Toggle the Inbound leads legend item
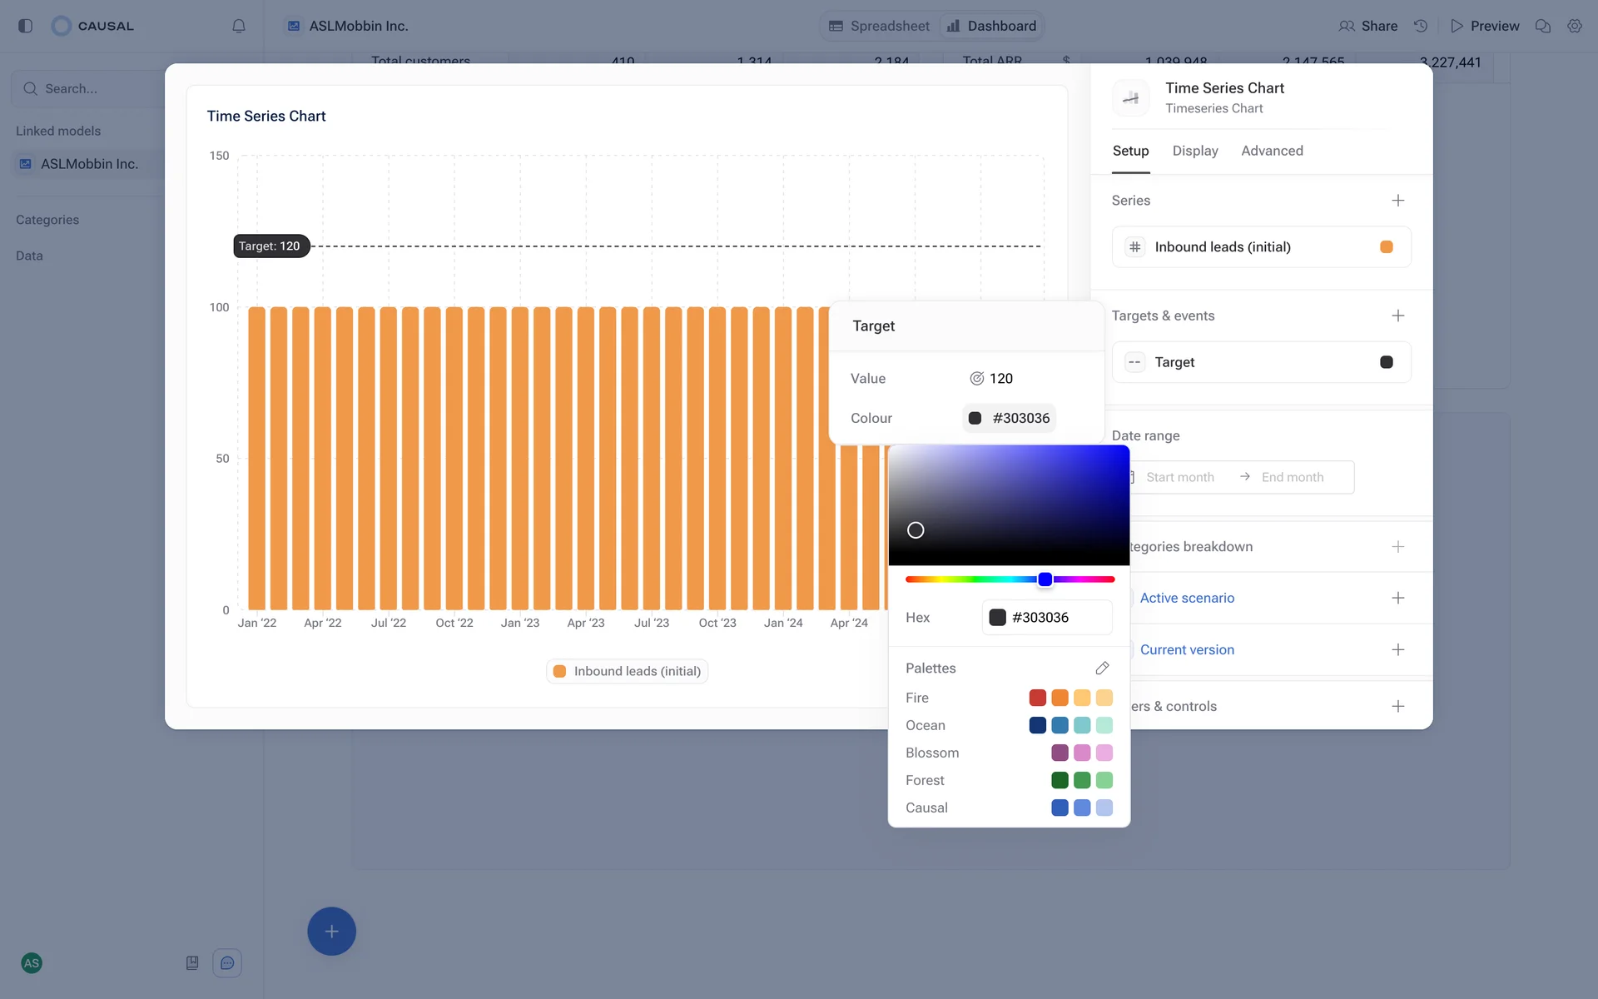 628,671
